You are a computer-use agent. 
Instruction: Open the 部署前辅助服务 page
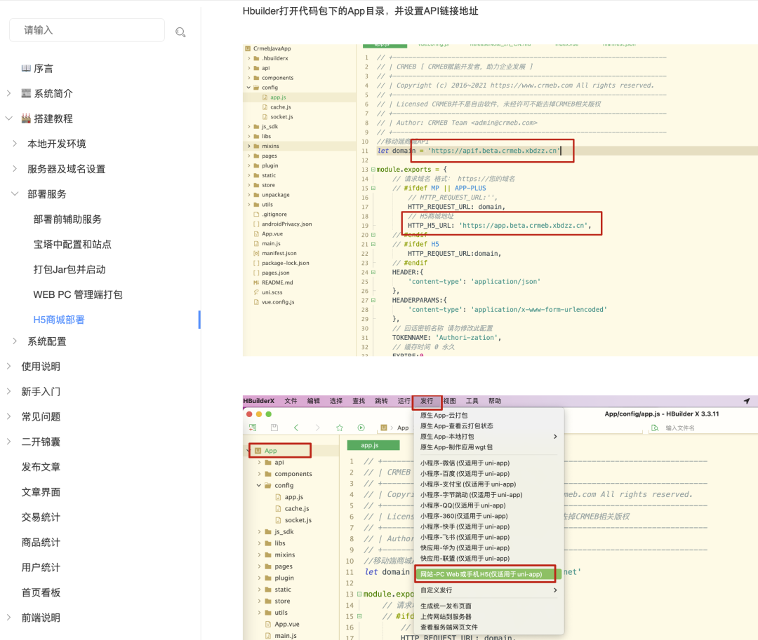(67, 219)
